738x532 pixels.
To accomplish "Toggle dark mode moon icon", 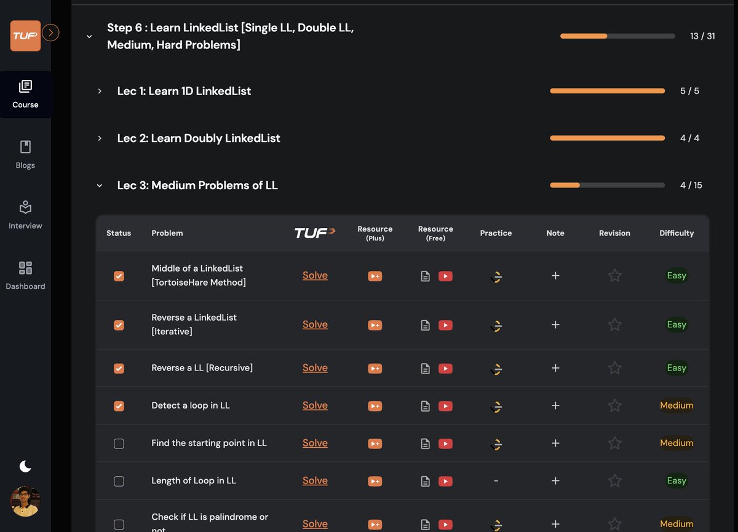I will (25, 467).
